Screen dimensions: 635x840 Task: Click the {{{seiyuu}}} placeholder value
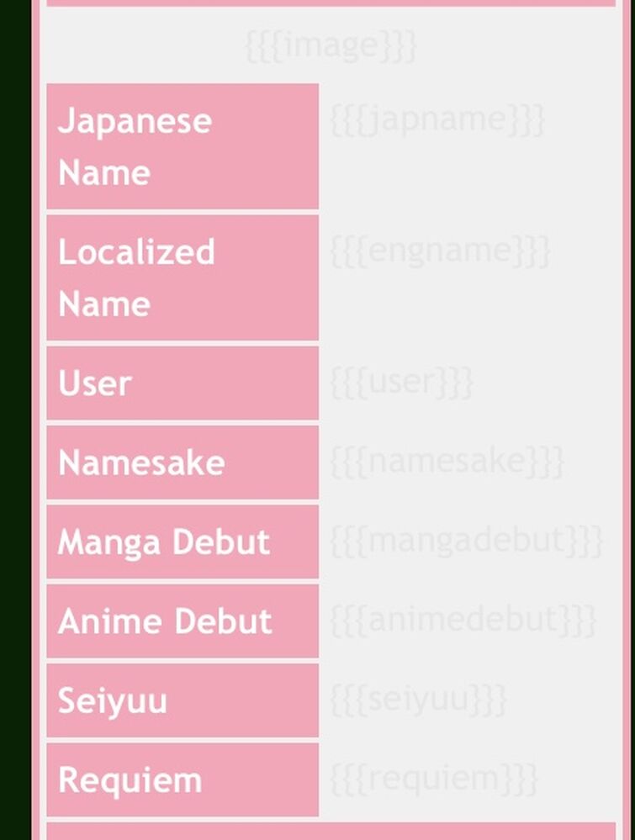pyautogui.click(x=419, y=700)
